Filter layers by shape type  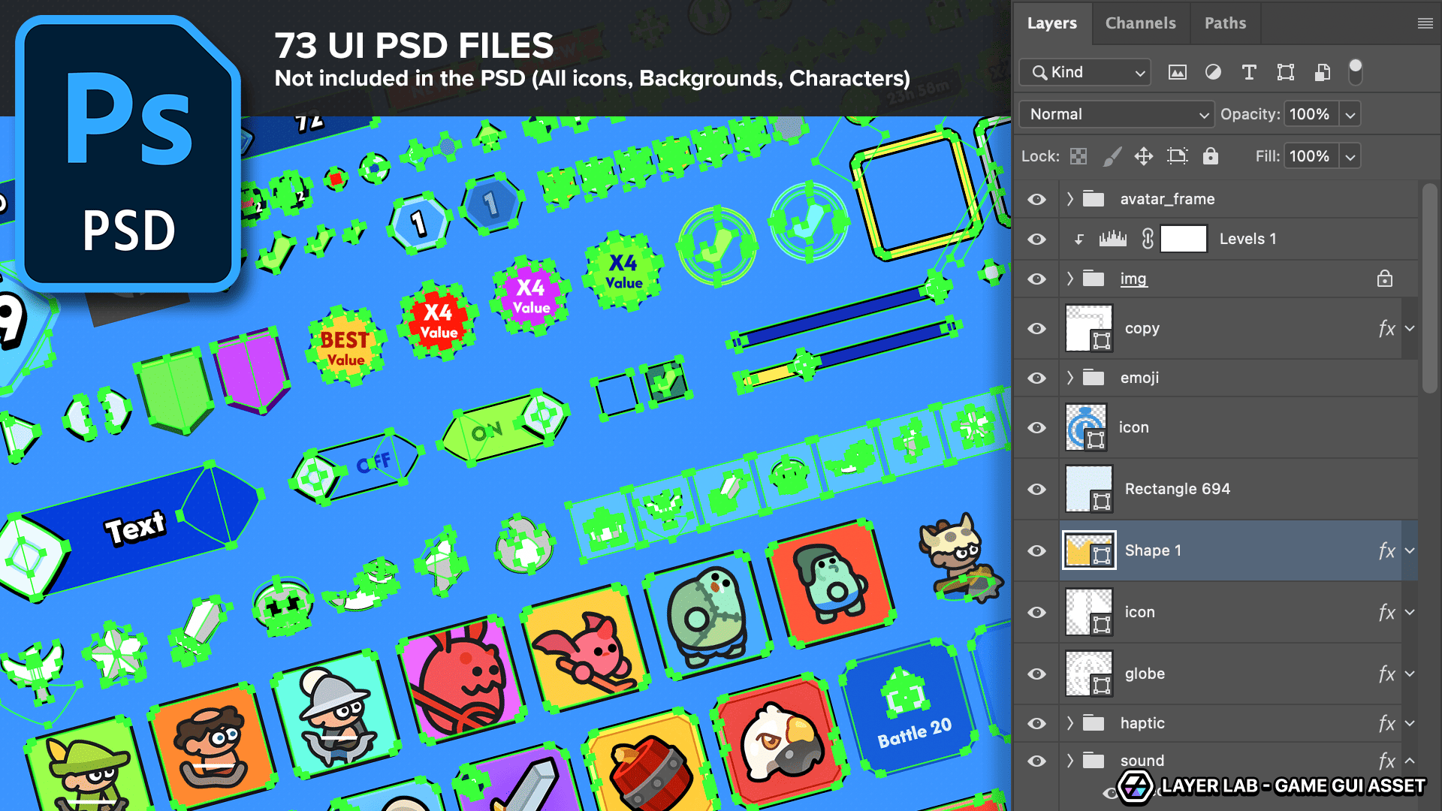click(1286, 72)
